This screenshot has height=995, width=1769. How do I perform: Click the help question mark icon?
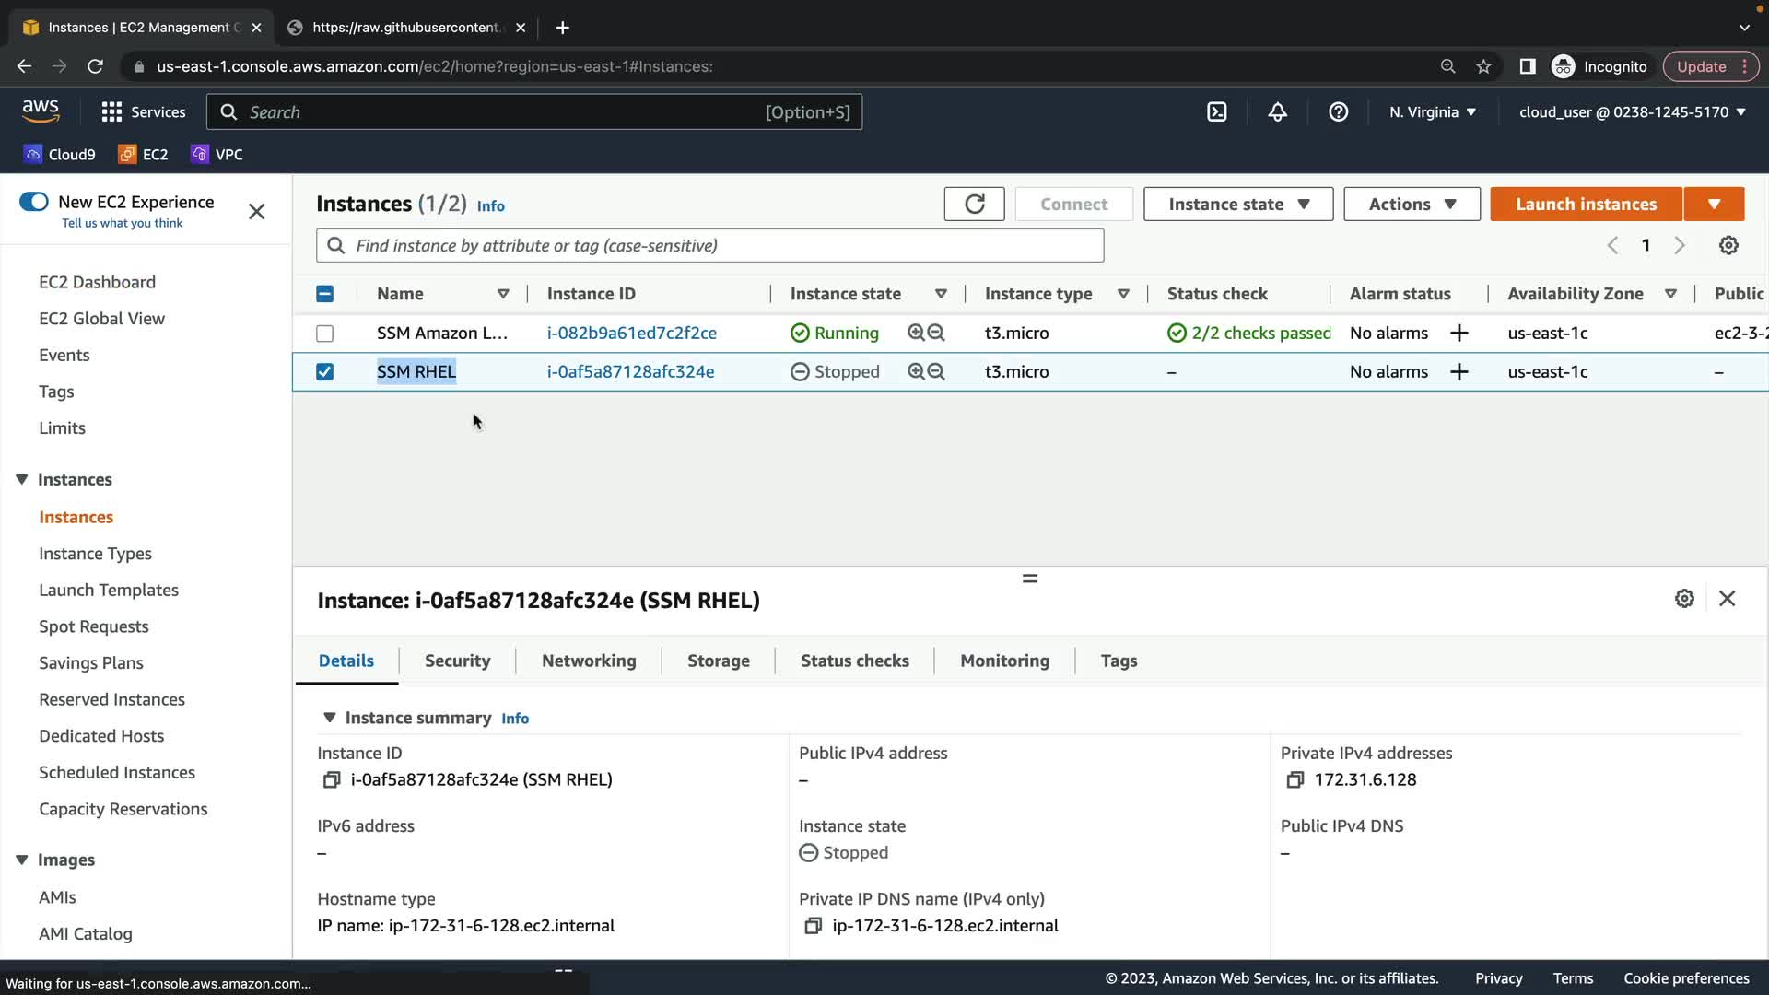click(1338, 111)
